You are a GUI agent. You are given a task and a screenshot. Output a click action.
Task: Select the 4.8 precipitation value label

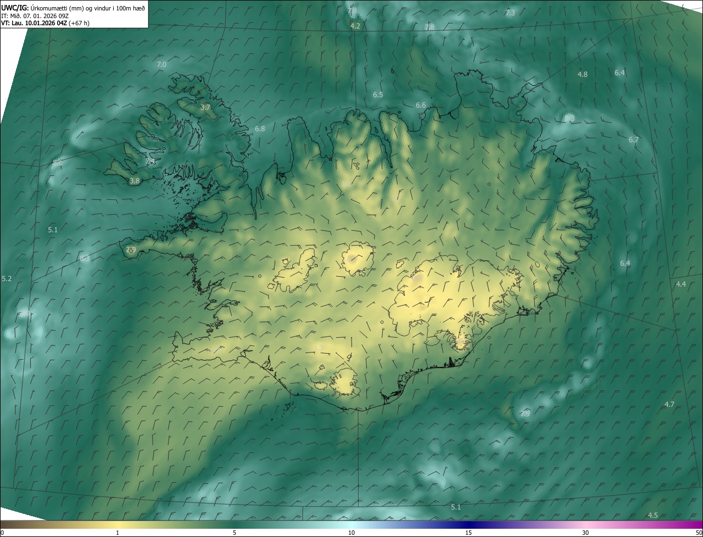583,74
